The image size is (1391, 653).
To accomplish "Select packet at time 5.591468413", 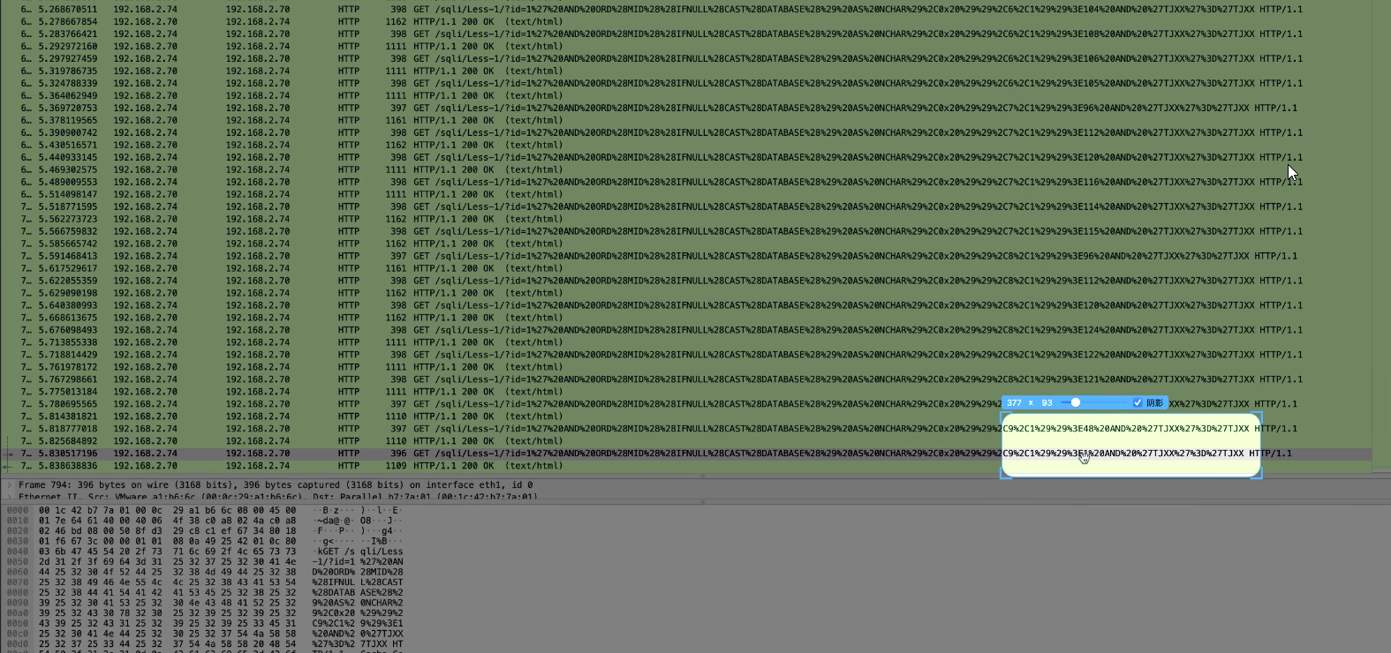I will point(686,256).
